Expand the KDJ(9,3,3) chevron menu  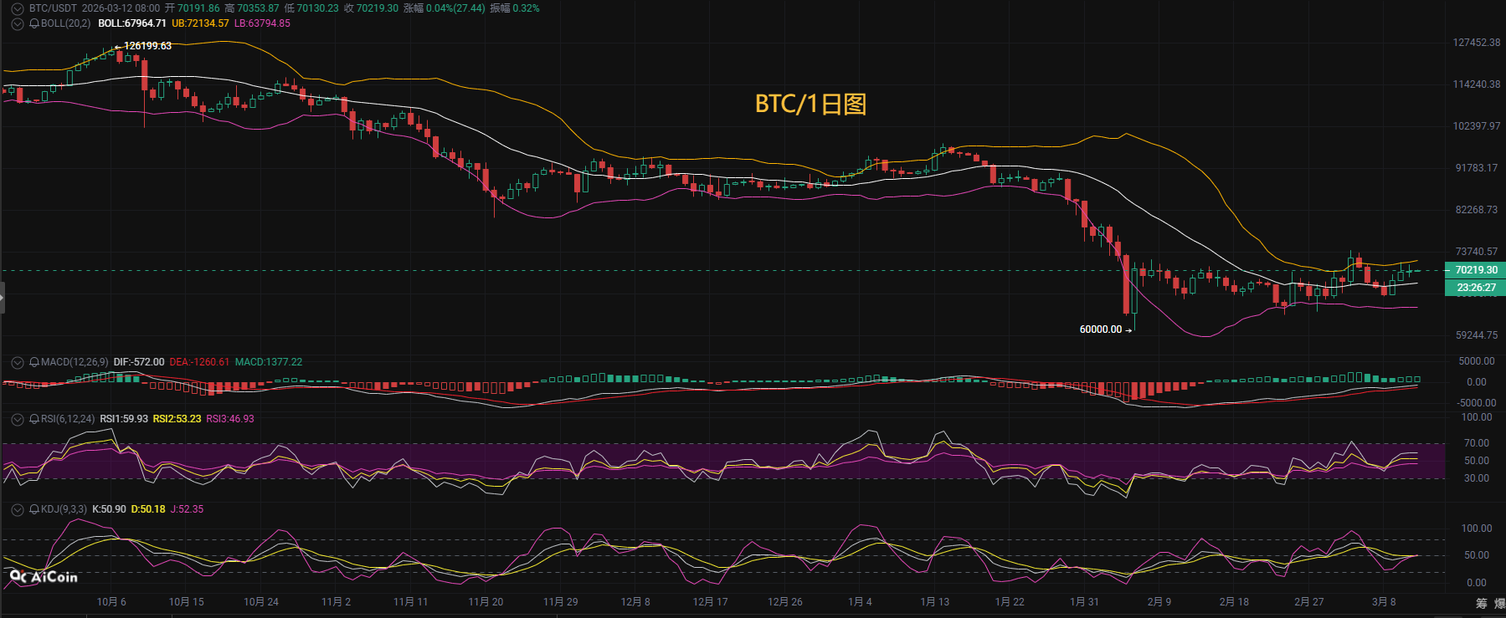17,509
